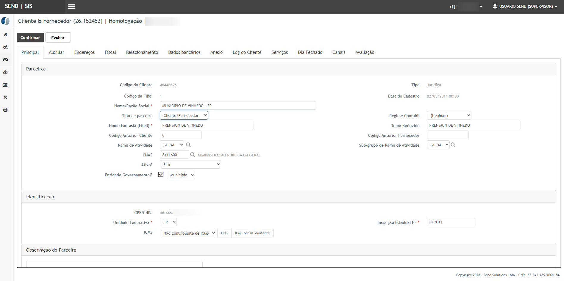Open the Avaliação tab
Viewport: 564px width, 281px height.
365,52
